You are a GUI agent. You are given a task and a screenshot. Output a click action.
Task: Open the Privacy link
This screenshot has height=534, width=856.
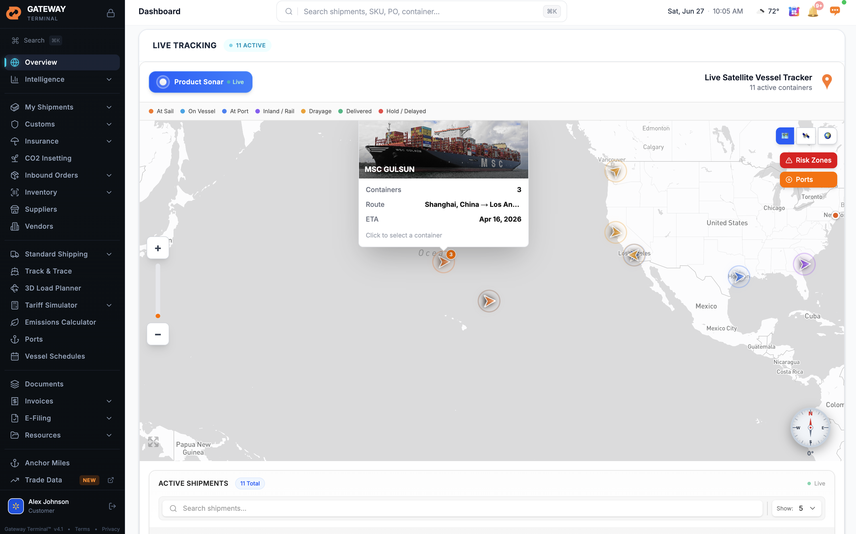pyautogui.click(x=111, y=529)
